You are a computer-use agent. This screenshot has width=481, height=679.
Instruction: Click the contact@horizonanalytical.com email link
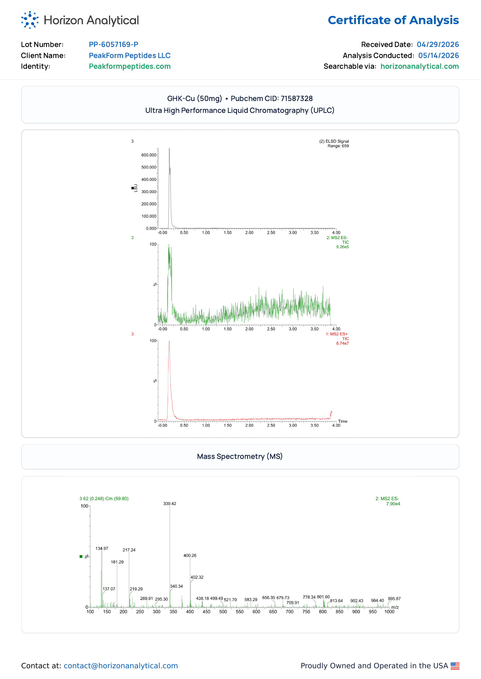[x=121, y=666]
